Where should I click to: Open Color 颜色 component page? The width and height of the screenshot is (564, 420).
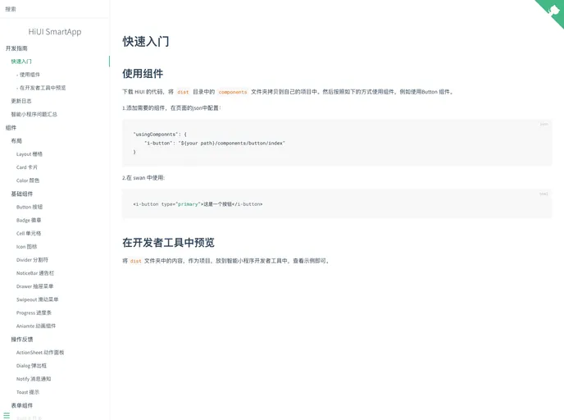coord(28,180)
